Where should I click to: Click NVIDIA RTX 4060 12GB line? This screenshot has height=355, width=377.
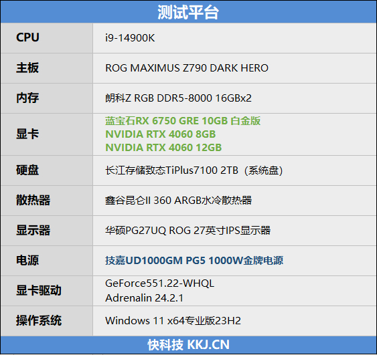163,148
